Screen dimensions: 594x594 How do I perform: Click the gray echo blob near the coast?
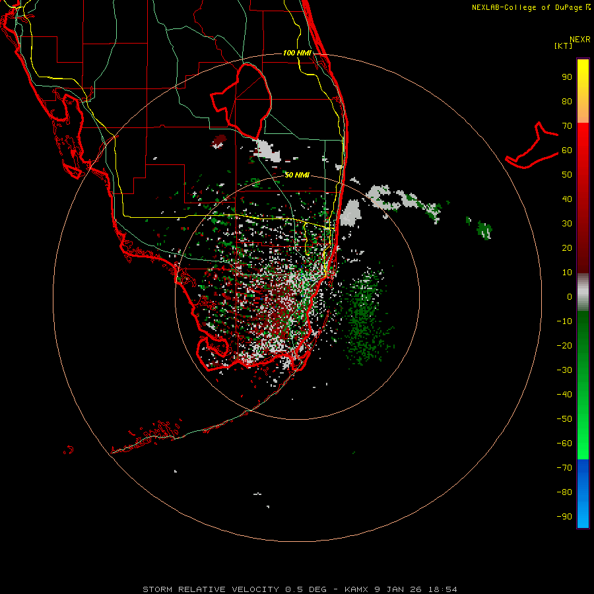tap(351, 213)
